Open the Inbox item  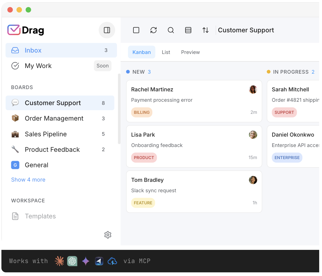[61, 50]
